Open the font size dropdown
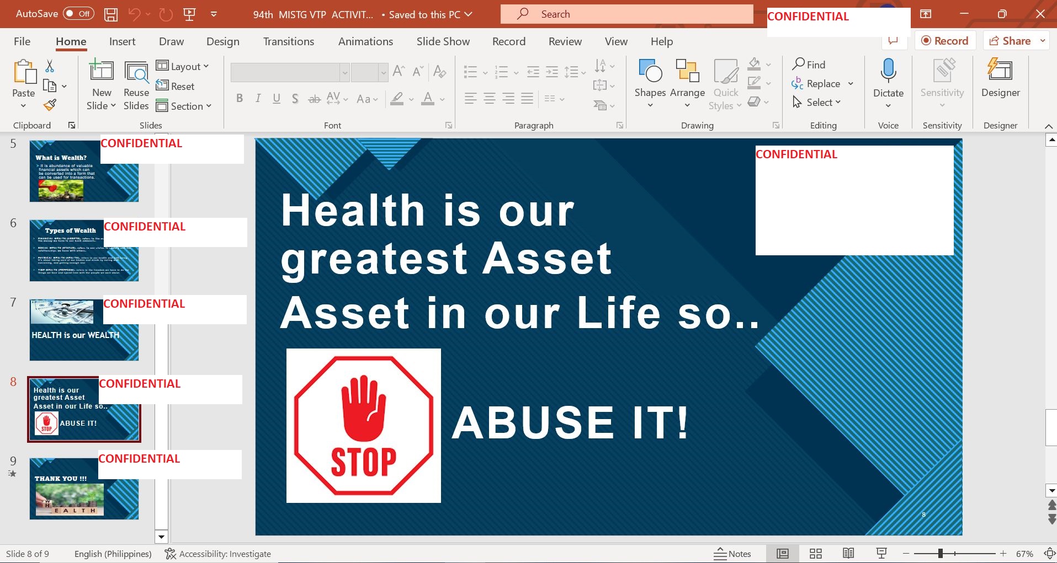The image size is (1057, 563). tap(383, 72)
